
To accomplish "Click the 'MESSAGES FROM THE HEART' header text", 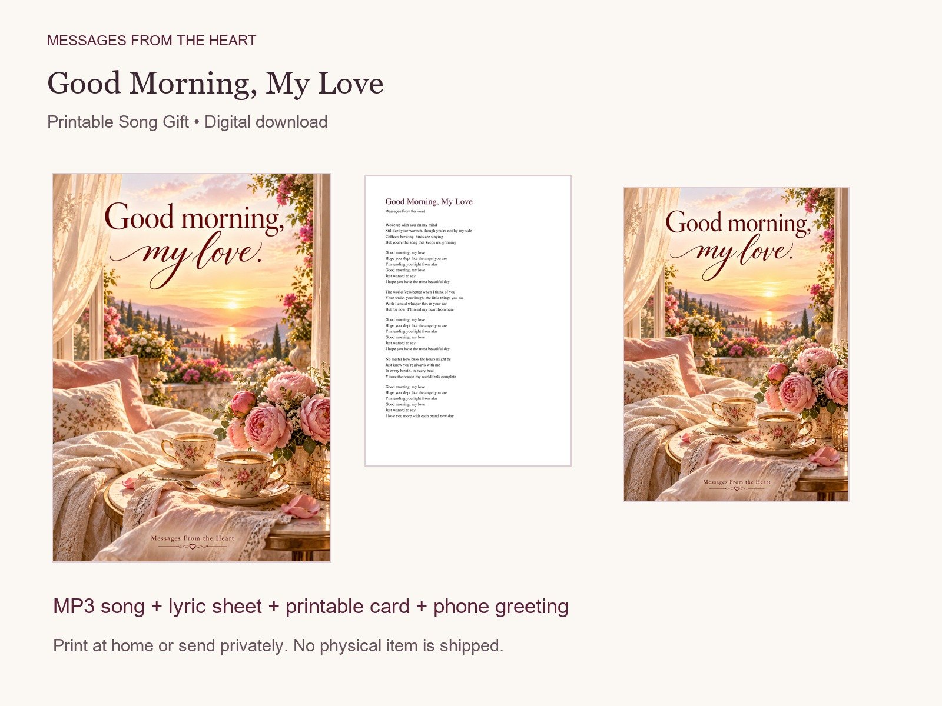I will click(151, 41).
